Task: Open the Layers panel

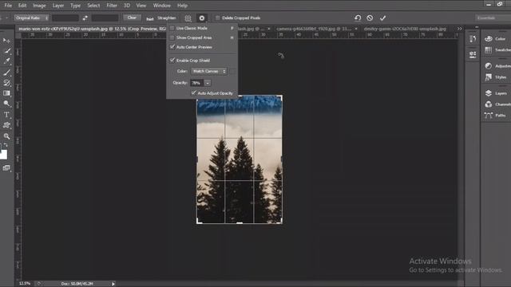Action: [496, 93]
